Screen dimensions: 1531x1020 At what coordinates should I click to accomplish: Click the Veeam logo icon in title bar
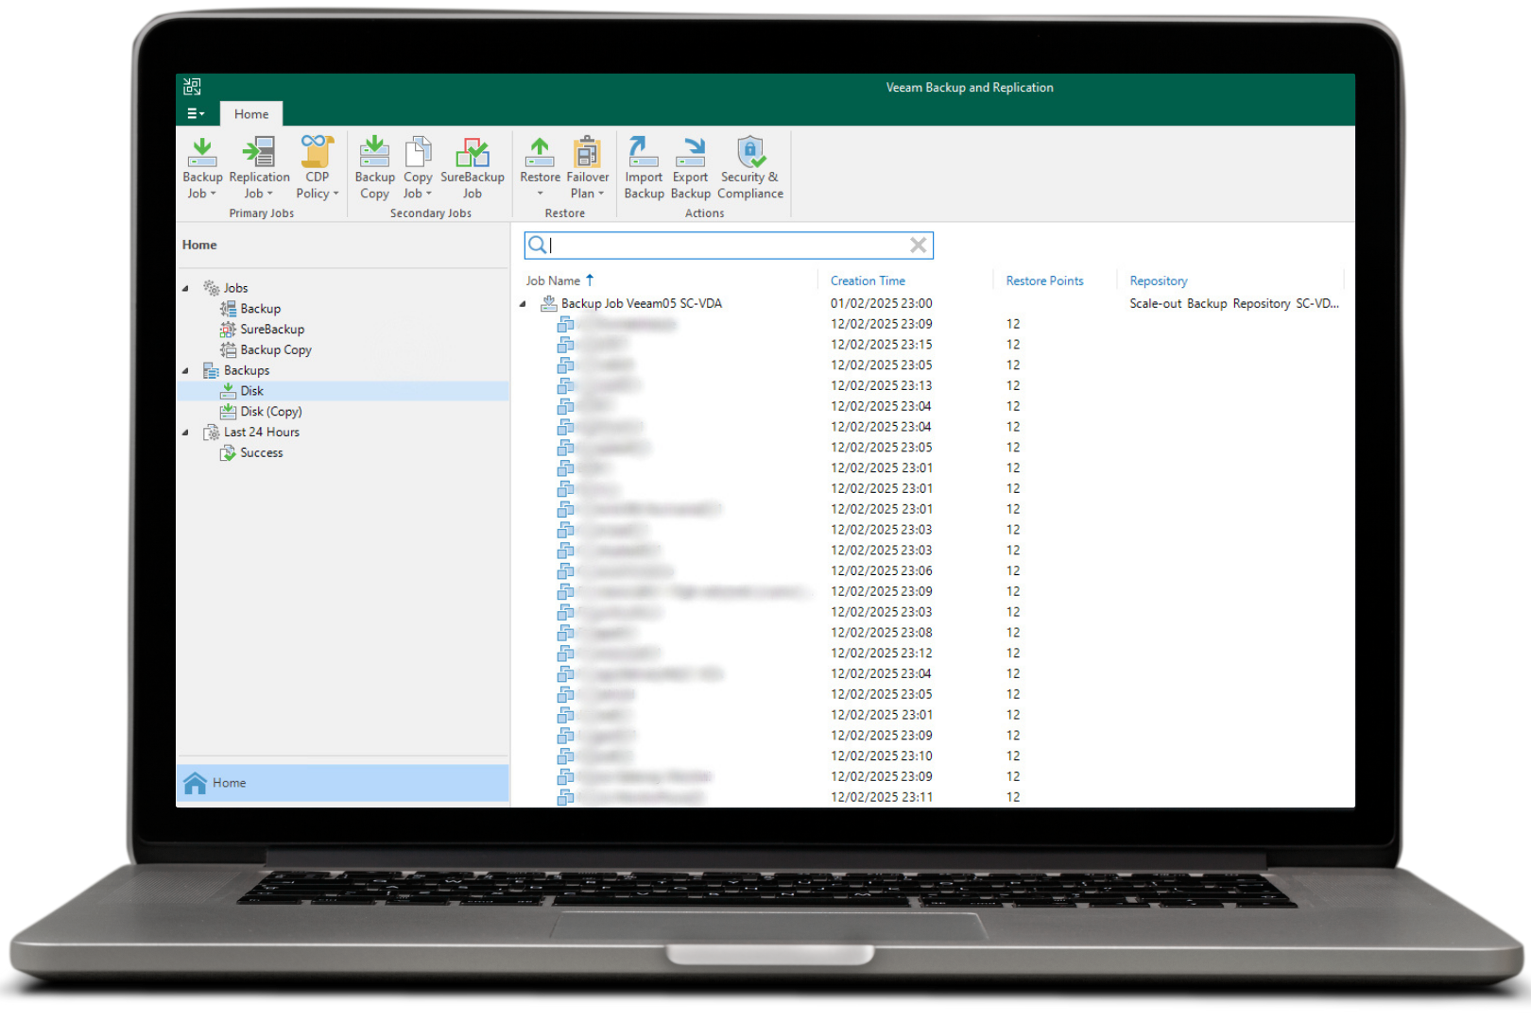(x=192, y=87)
